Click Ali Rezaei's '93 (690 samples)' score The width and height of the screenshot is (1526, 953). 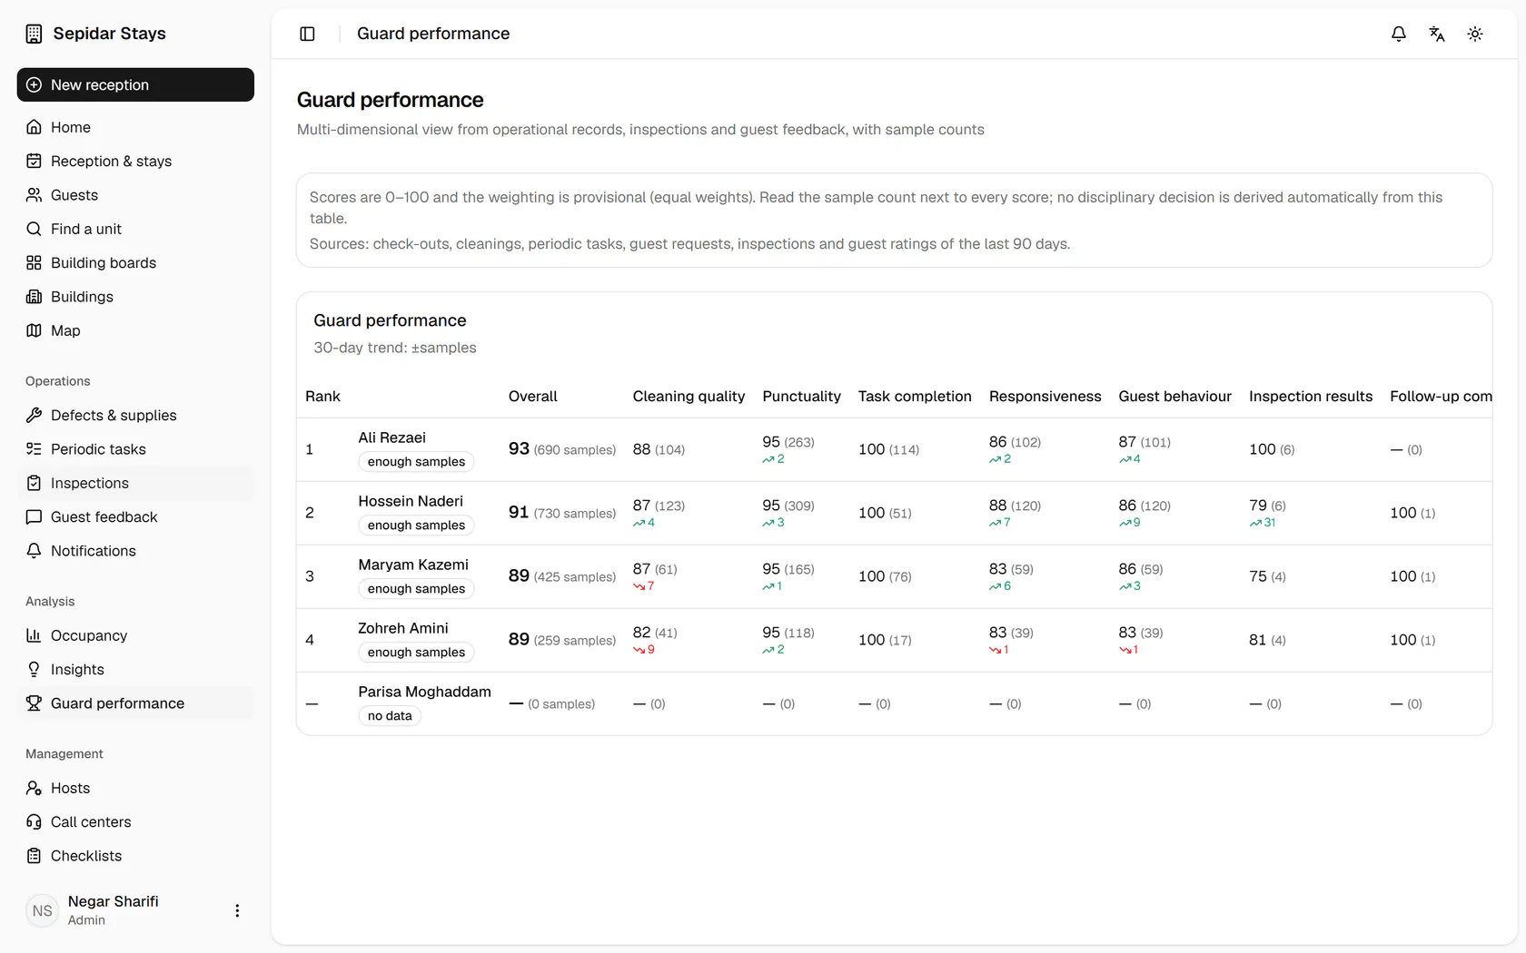(x=562, y=449)
